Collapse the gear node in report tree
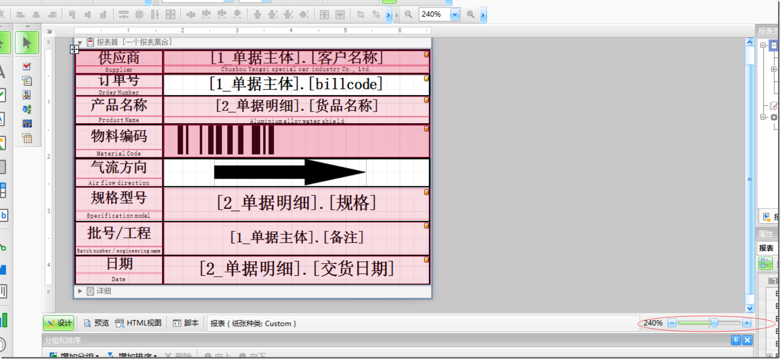 coord(763,117)
